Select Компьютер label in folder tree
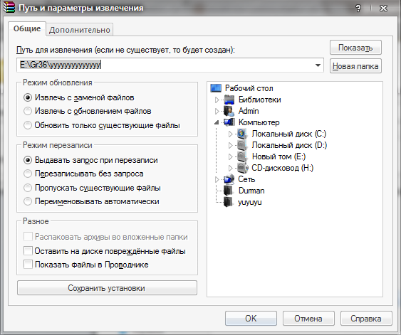Screen dimensions: 401x335 [259, 122]
